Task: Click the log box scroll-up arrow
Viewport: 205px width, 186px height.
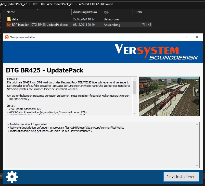Action: tap(197, 125)
